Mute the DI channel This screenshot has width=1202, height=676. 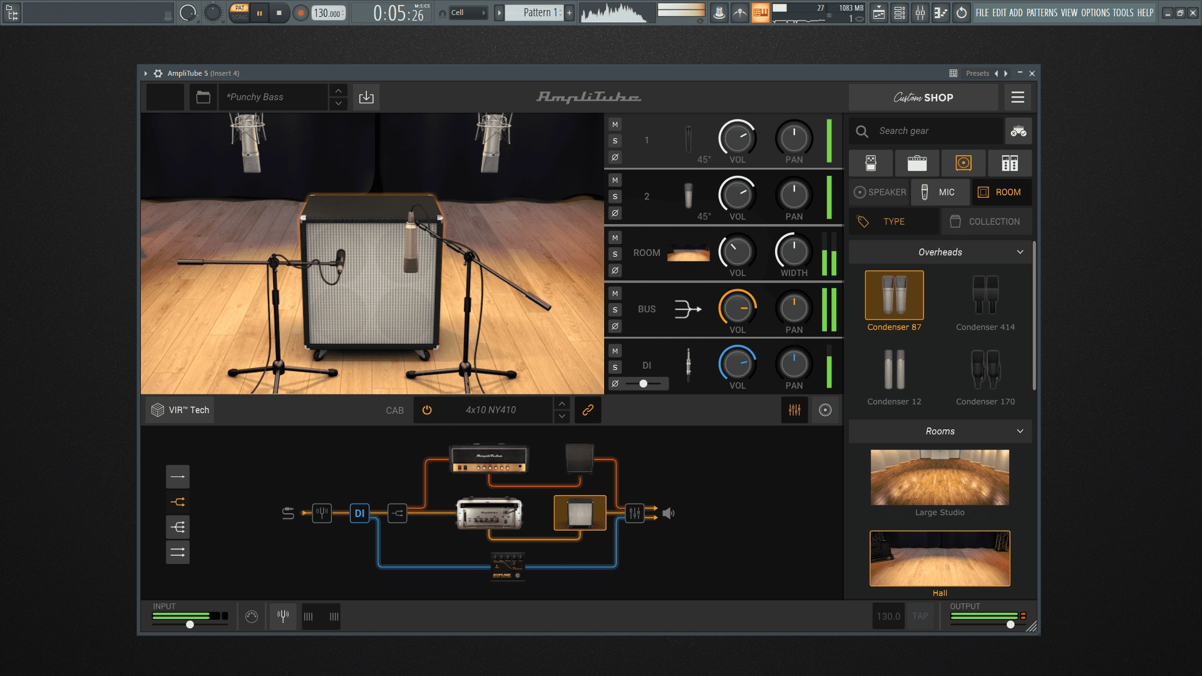[x=615, y=351]
